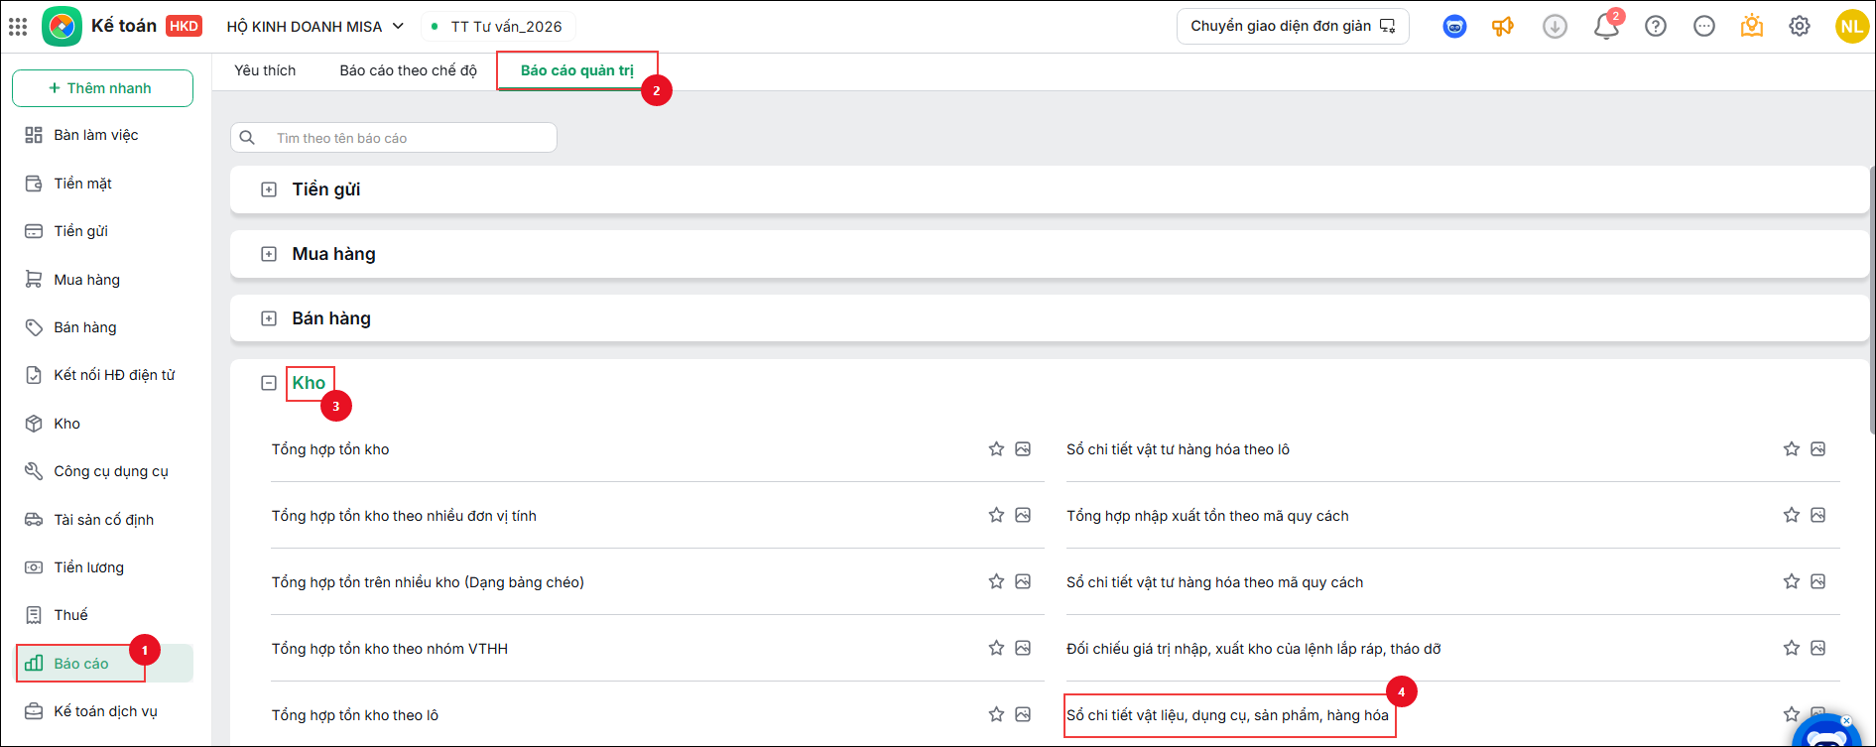The image size is (1876, 747).
Task: Open the help question mark icon
Action: [x=1656, y=27]
